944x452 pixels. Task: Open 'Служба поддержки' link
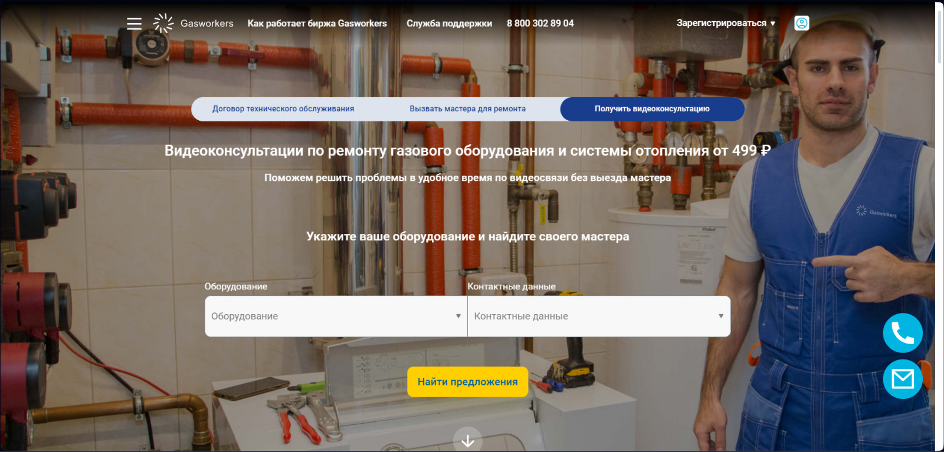(449, 23)
